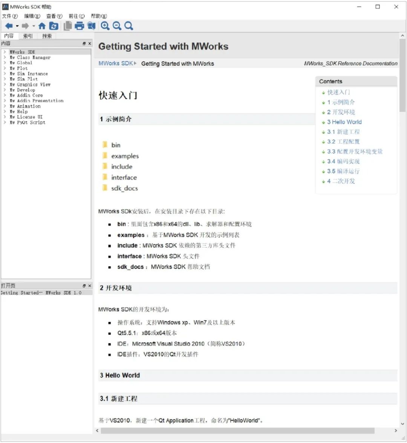Expand the Mw Sim Instance tree node
The height and width of the screenshot is (443, 407).
click(x=5, y=74)
